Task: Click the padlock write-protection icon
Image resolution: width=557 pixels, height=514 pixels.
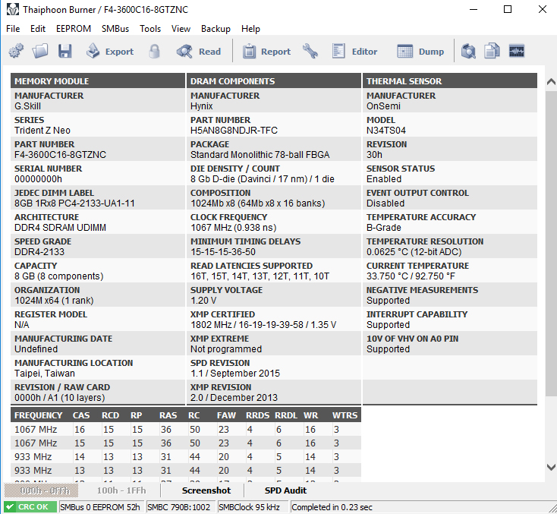Action: pos(154,51)
